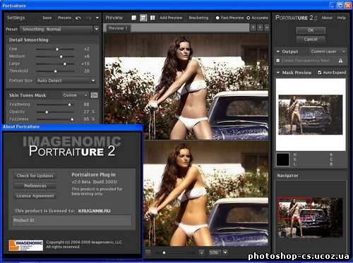
Task: Open the Preset dropdown arrow
Action: [97, 29]
